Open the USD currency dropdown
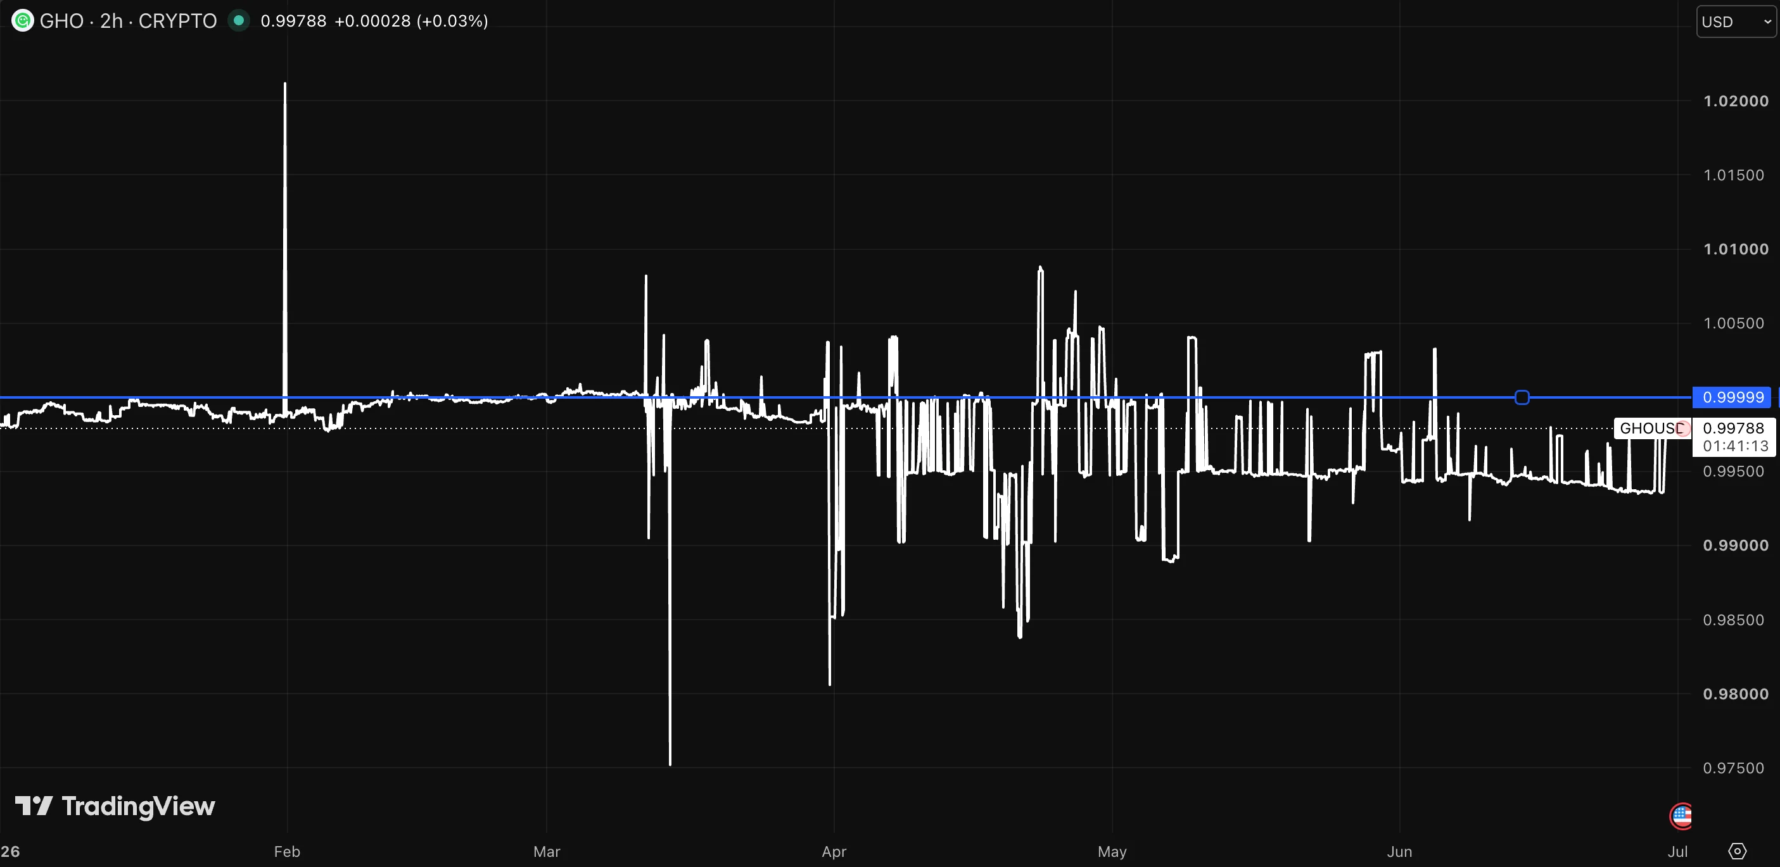 1736,22
